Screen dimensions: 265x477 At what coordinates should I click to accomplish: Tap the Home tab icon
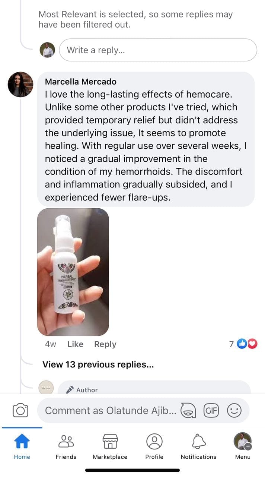click(x=22, y=442)
